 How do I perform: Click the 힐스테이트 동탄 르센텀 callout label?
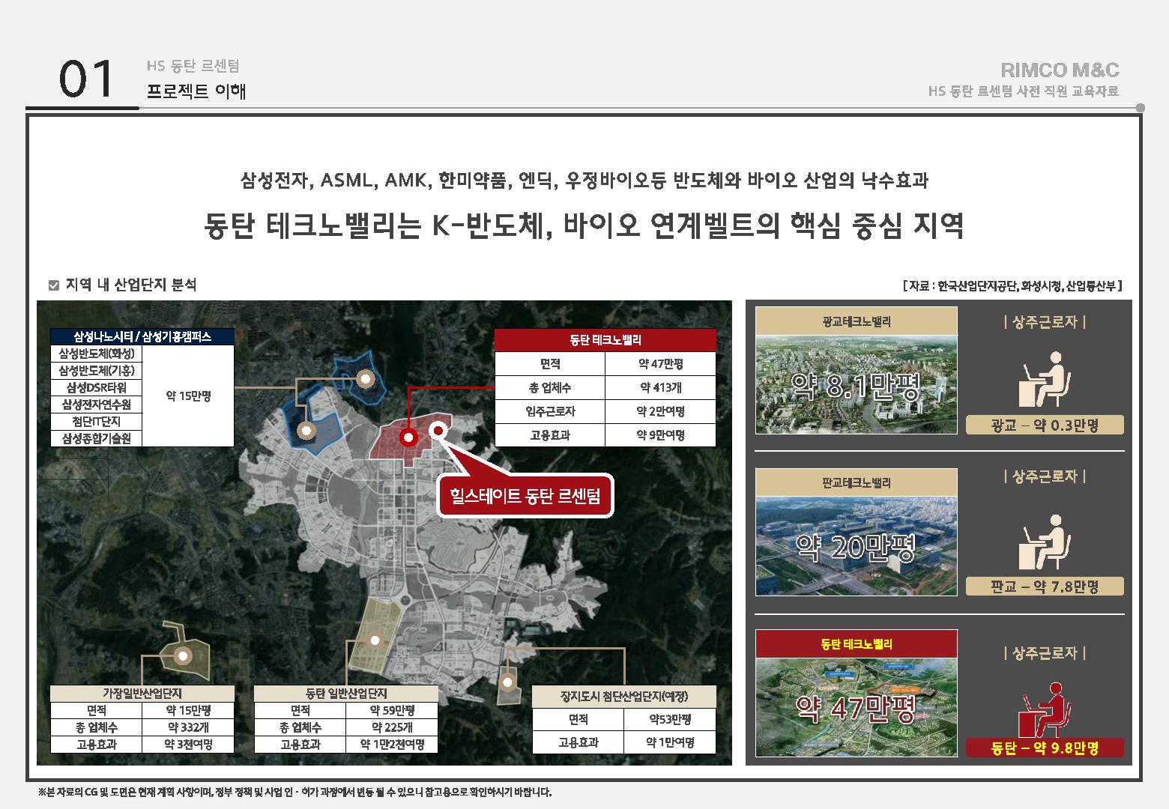(x=525, y=495)
